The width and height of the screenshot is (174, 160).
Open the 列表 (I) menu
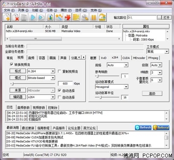click(x=23, y=10)
